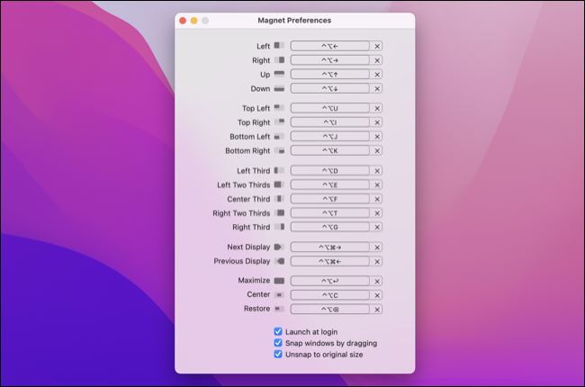
Task: Click the Top Right quarter icon
Action: pos(279,122)
